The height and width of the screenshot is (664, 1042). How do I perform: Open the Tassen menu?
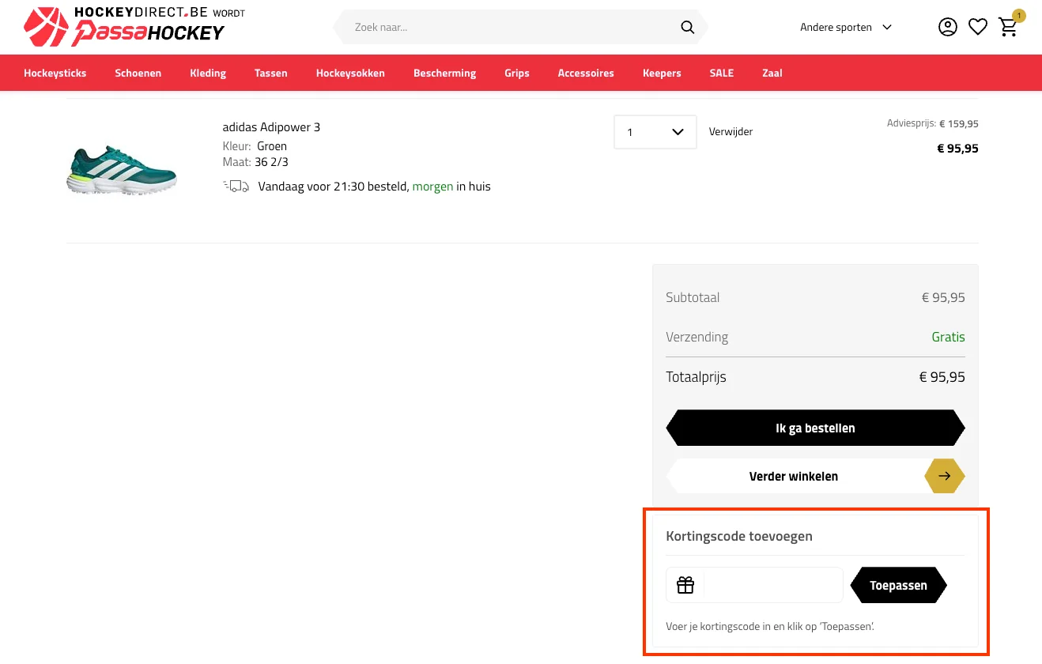[271, 73]
